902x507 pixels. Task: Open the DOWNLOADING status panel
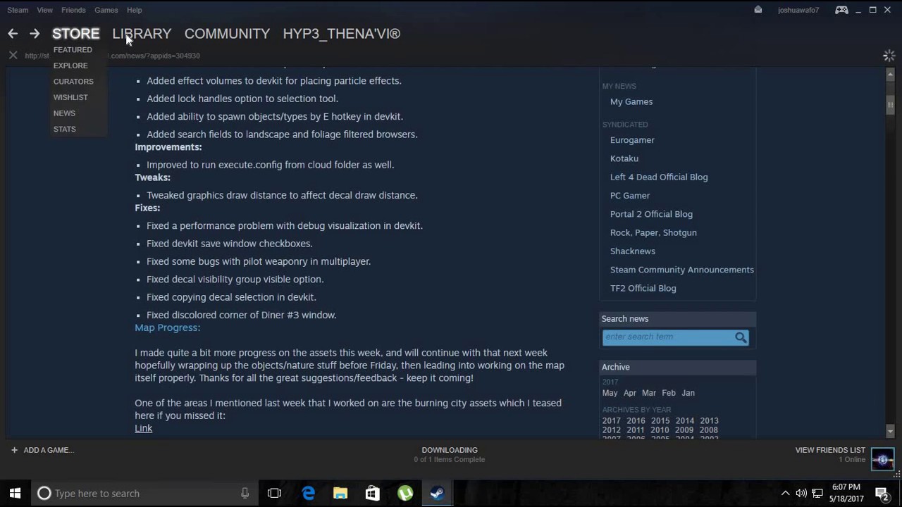click(450, 454)
